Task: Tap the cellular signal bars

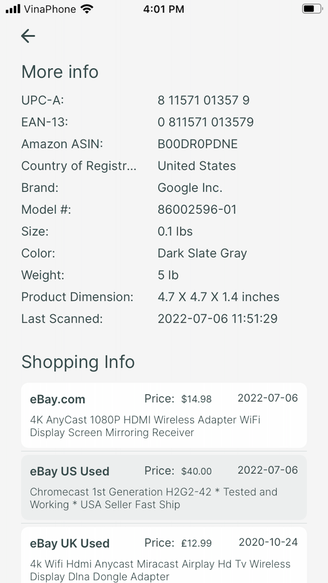Action: pos(11,8)
